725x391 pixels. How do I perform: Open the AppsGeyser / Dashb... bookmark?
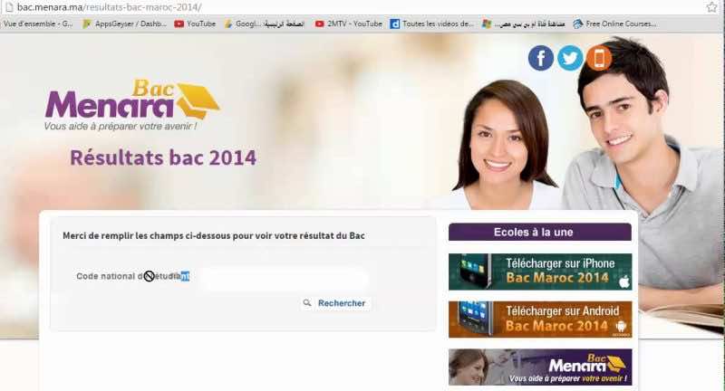point(124,24)
